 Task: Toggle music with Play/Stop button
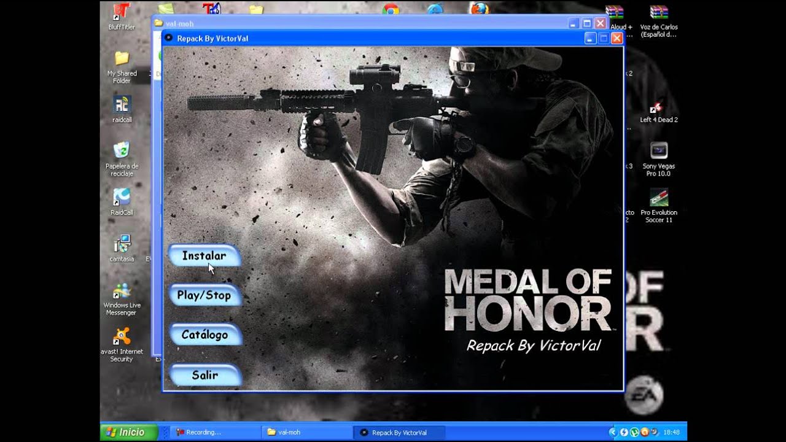204,295
